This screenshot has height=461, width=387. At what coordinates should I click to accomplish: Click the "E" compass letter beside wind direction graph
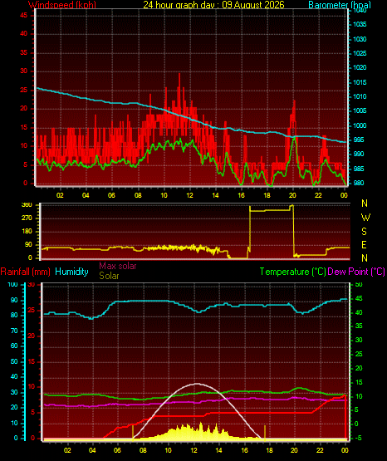[364, 244]
